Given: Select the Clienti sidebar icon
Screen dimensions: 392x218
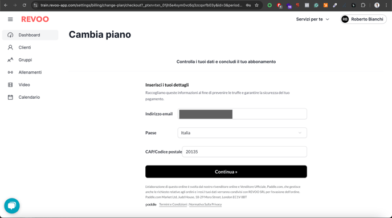Looking at the screenshot, I should 10,47.
